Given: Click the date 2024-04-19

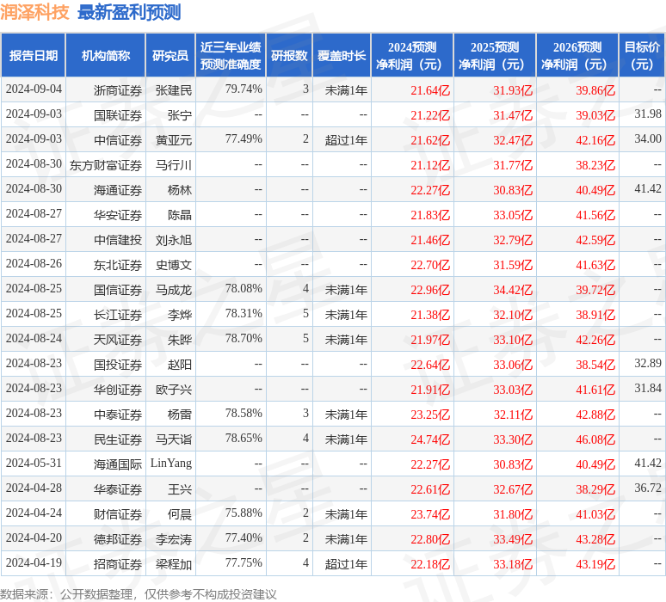Looking at the screenshot, I should (34, 563).
